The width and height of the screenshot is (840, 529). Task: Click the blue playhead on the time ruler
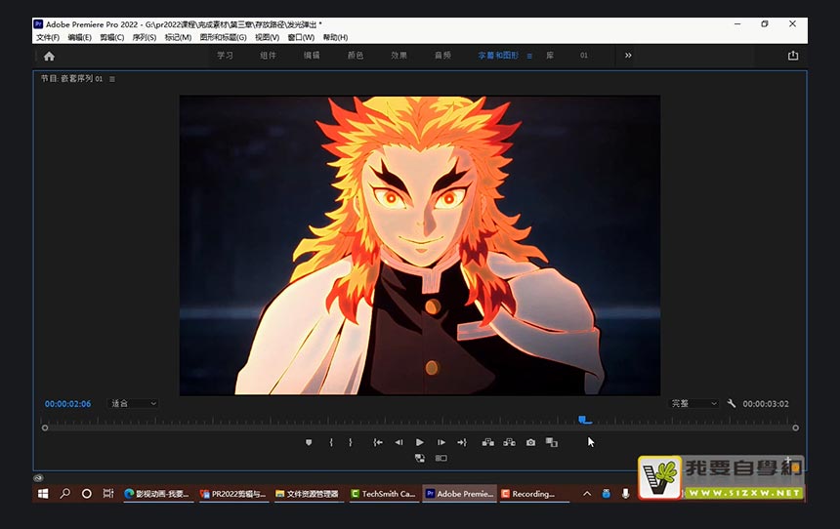pyautogui.click(x=584, y=420)
